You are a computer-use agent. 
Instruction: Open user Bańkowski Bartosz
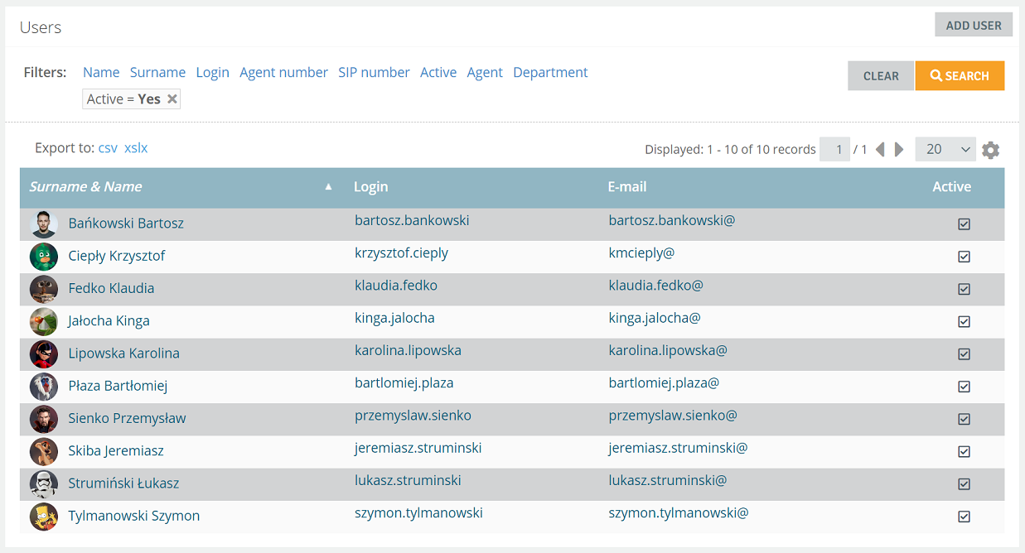[x=126, y=224]
